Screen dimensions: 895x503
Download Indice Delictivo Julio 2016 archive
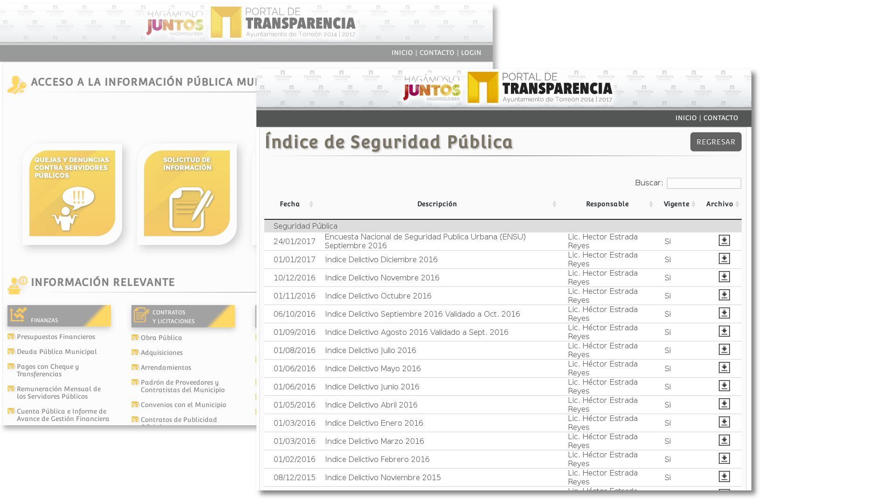point(724,349)
